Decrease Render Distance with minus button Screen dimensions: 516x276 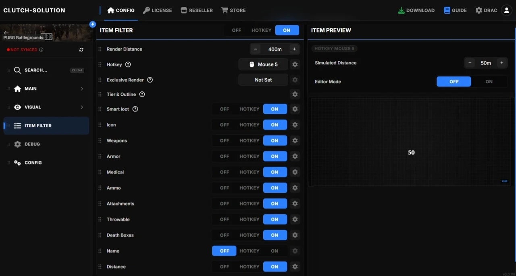255,49
